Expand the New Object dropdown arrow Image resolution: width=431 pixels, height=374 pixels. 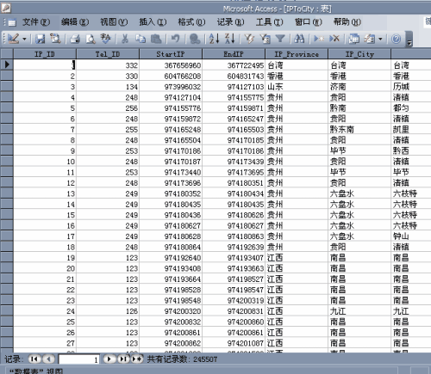coord(380,39)
